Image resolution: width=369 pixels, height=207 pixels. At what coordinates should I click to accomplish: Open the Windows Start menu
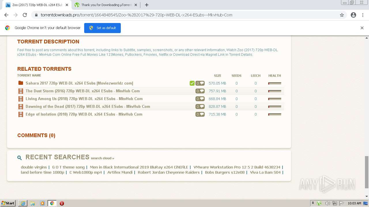[8, 203]
